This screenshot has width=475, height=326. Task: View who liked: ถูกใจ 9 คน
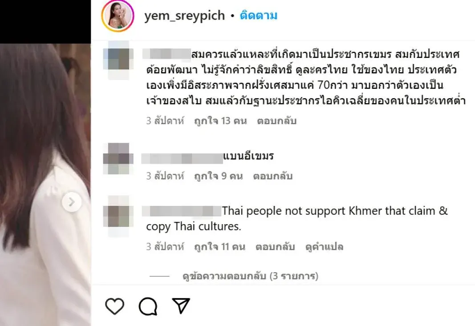(x=219, y=176)
